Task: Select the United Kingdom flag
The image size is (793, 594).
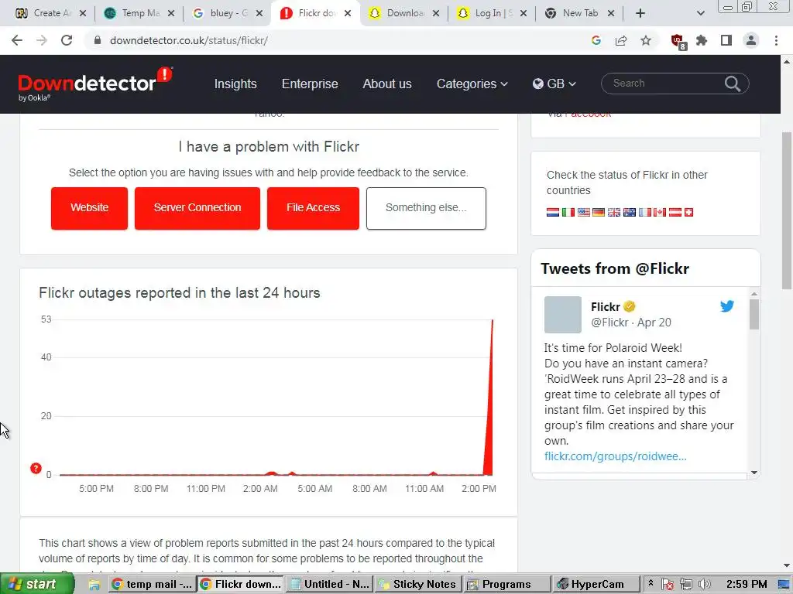Action: click(x=614, y=212)
